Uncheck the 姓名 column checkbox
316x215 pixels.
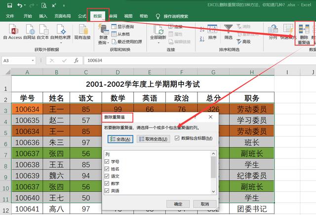pos(107,169)
